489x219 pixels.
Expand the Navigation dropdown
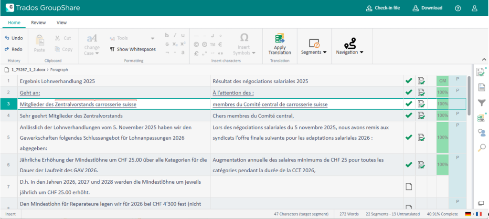click(350, 52)
